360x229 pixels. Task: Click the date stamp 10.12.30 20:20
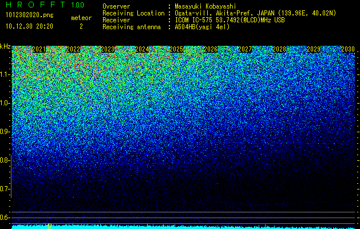(x=29, y=26)
